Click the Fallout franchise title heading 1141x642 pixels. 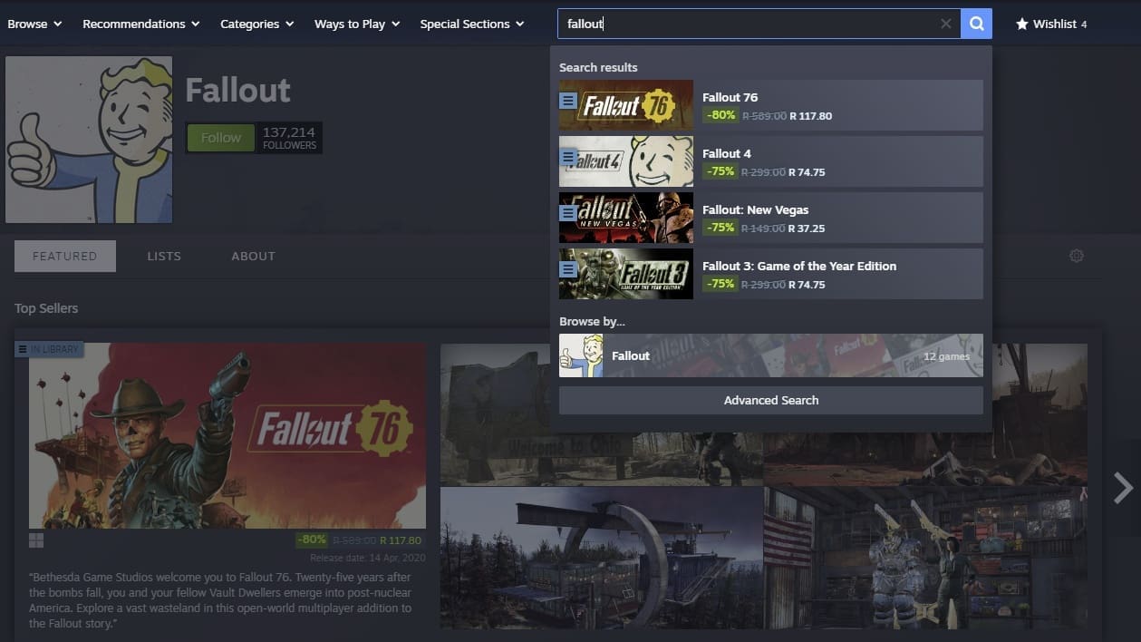pos(237,91)
